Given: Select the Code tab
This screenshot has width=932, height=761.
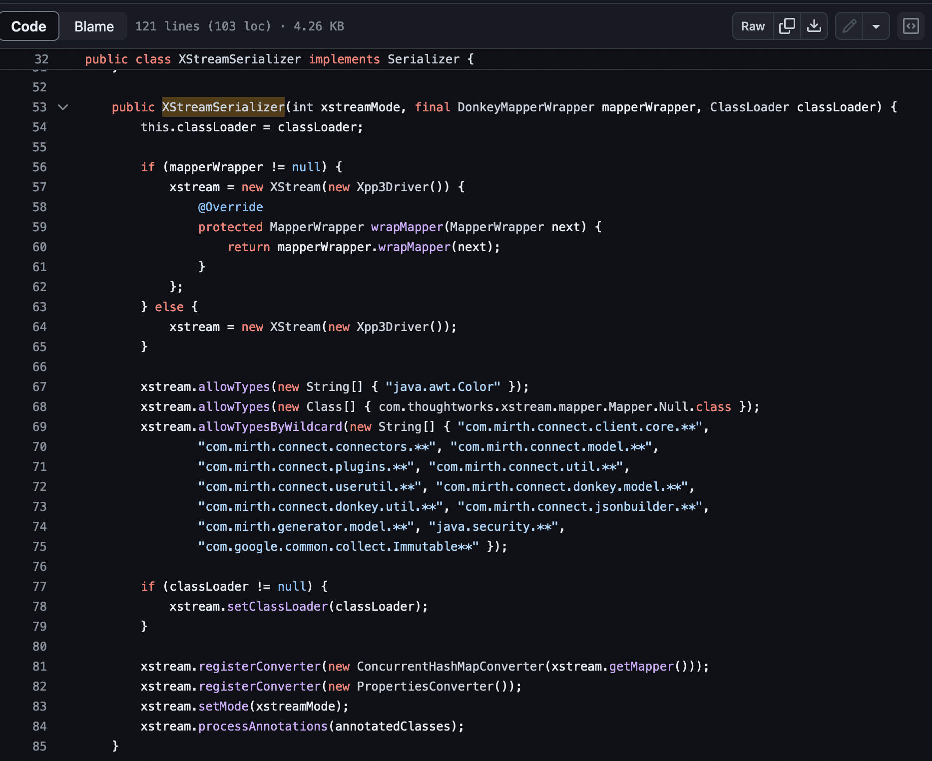Looking at the screenshot, I should click(x=28, y=26).
